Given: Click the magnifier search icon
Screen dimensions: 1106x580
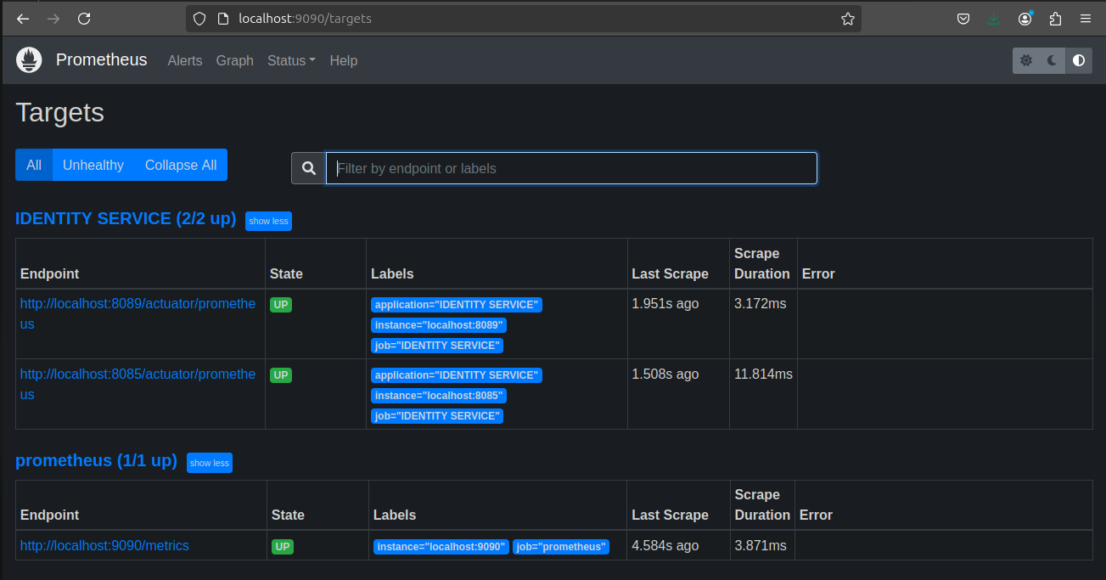Looking at the screenshot, I should click(x=309, y=168).
